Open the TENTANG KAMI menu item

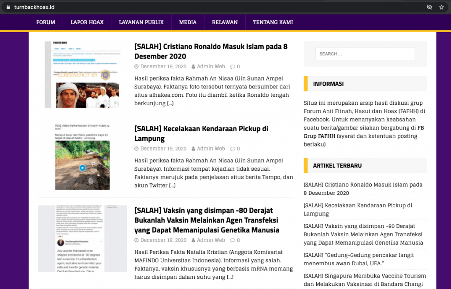coord(273,22)
